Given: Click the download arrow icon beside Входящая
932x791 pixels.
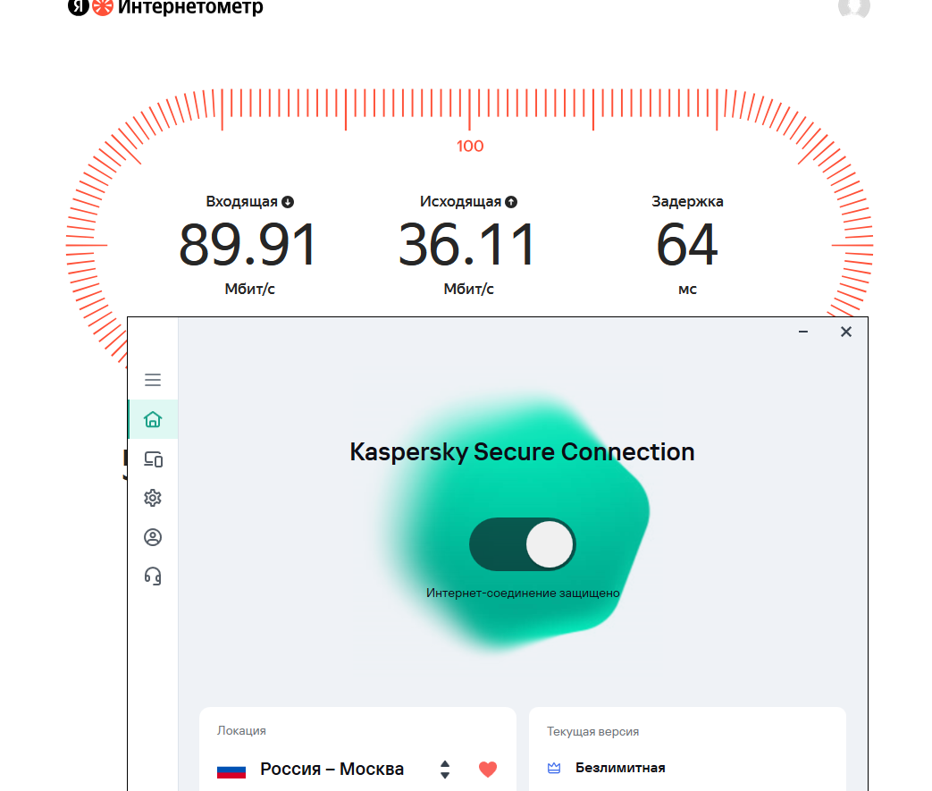Looking at the screenshot, I should 288,202.
